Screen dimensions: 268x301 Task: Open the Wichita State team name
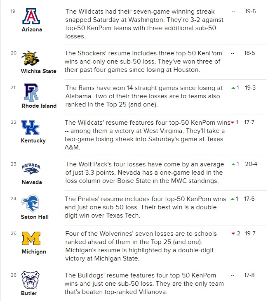[x=38, y=71]
